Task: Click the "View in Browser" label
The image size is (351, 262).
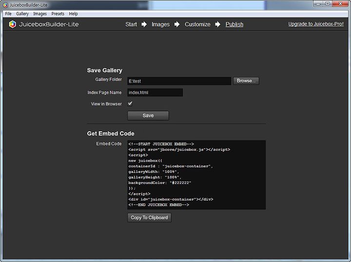Action: click(106, 104)
